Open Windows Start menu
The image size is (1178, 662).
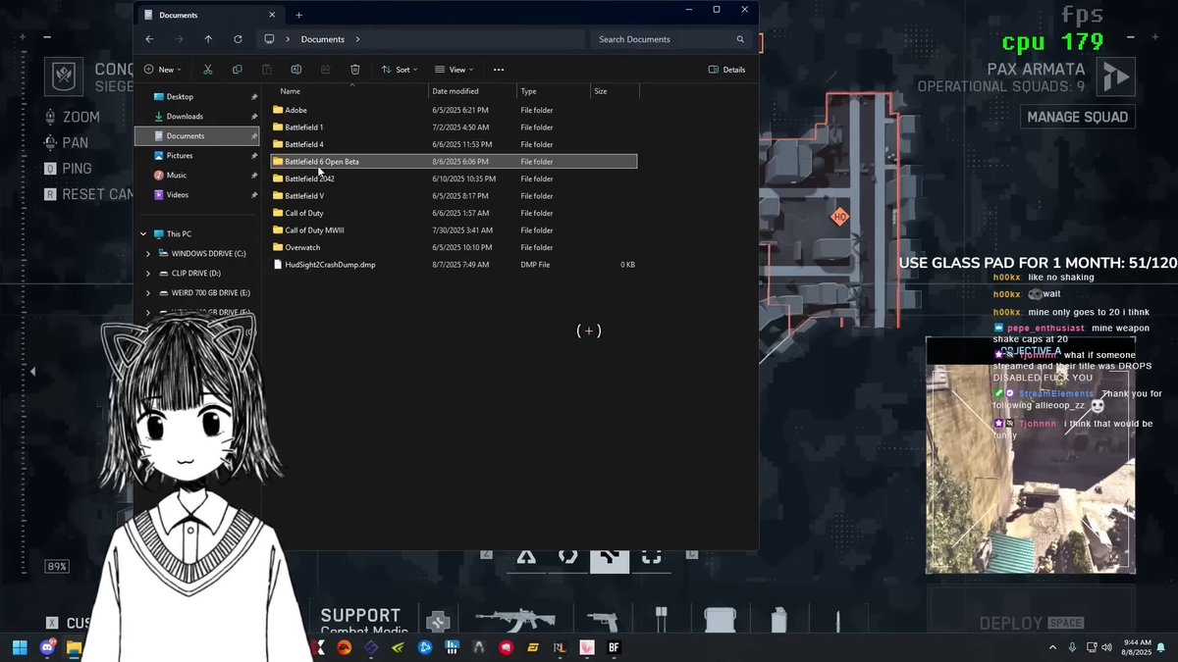[20, 647]
